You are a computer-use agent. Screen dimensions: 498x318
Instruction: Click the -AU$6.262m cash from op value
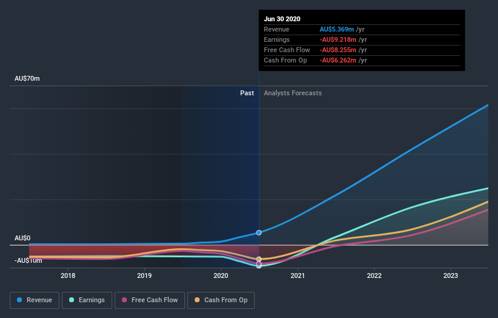point(338,60)
